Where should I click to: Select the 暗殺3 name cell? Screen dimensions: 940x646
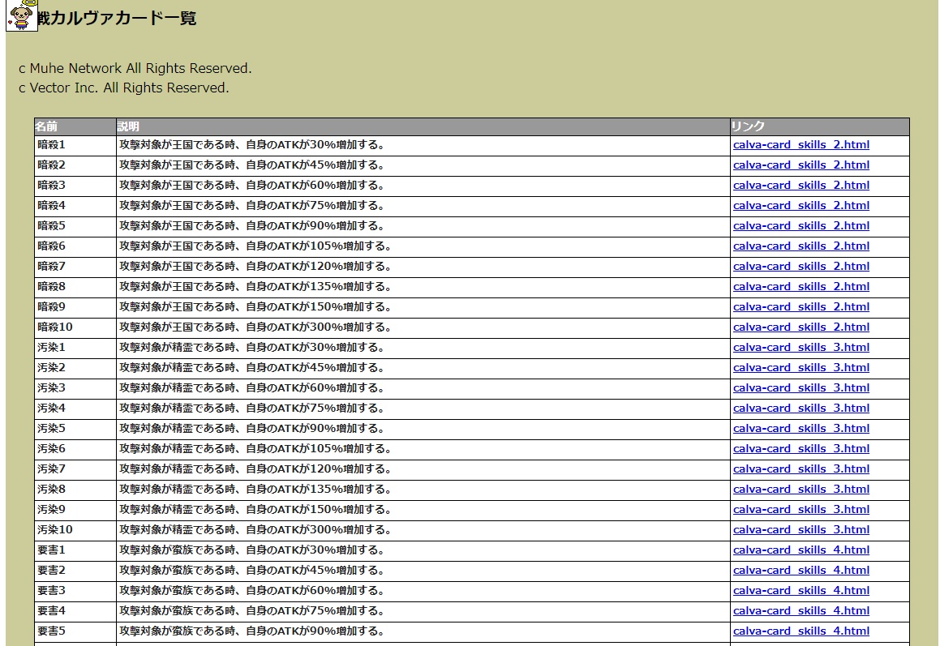[x=51, y=186]
